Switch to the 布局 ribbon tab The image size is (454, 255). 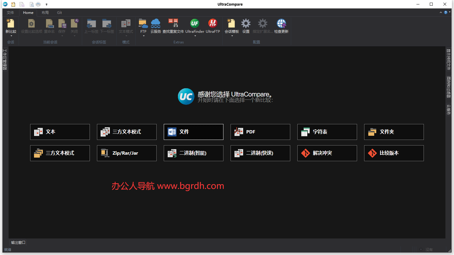tap(45, 13)
